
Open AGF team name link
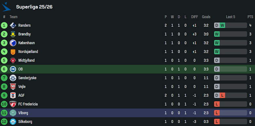pos(22,95)
